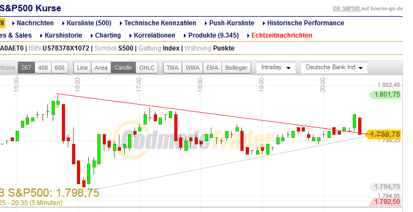Toggle Bollinger bands overlay
This screenshot has width=413, height=212.
[236, 68]
